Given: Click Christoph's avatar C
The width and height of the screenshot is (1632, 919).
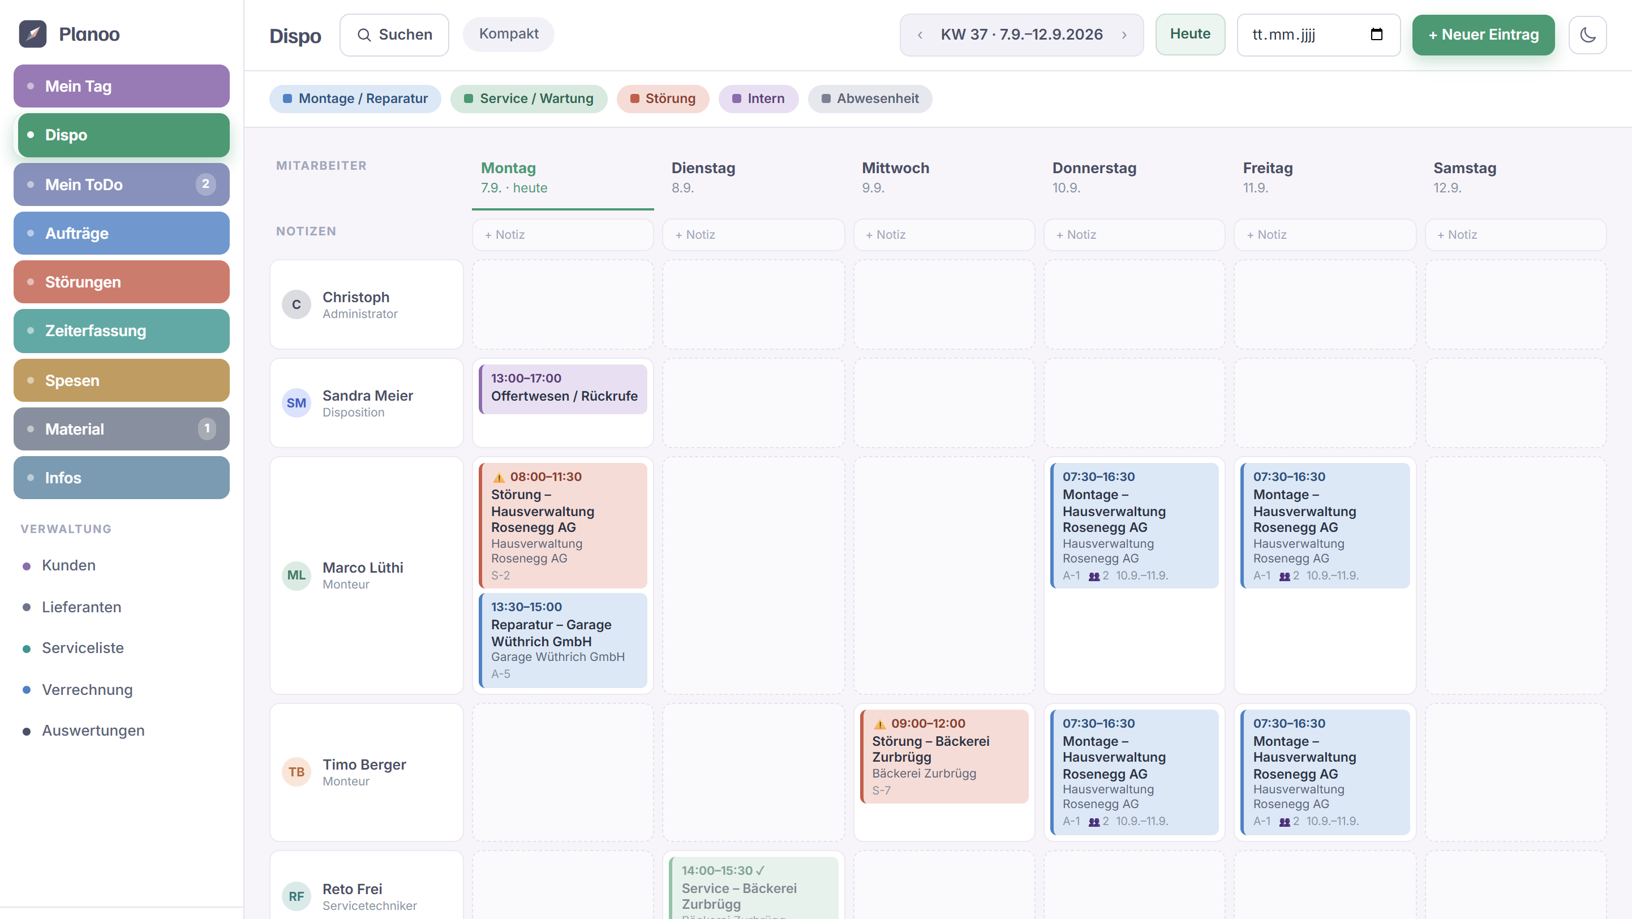Looking at the screenshot, I should [296, 304].
